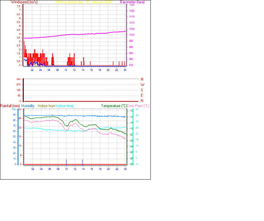The image size is (264, 221).
Task: Select the Windspeed (m/s) graph label
Action: 25,2
